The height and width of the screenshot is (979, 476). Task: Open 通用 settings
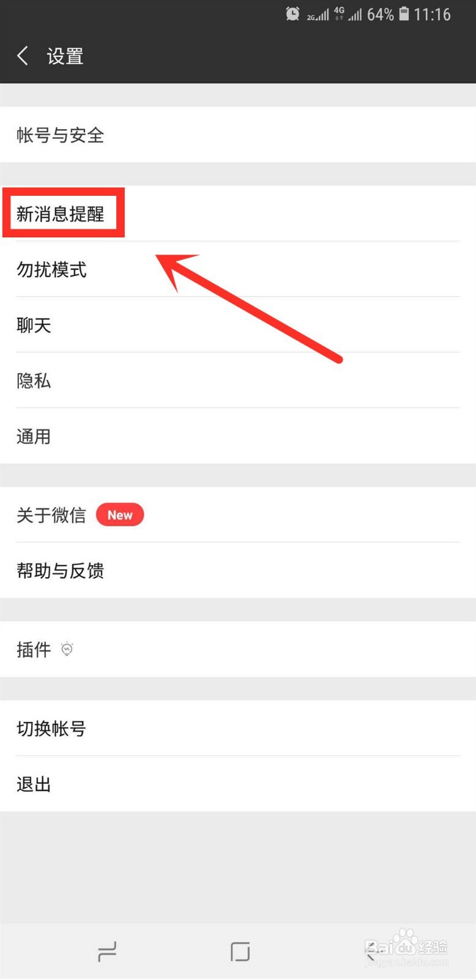(x=238, y=436)
